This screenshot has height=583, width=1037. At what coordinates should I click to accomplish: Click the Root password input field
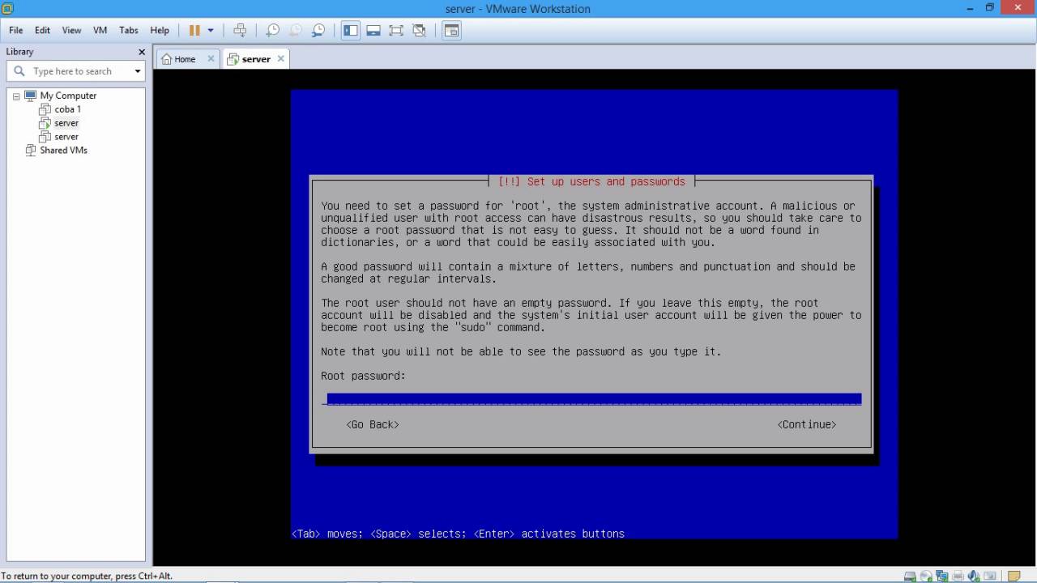click(594, 398)
